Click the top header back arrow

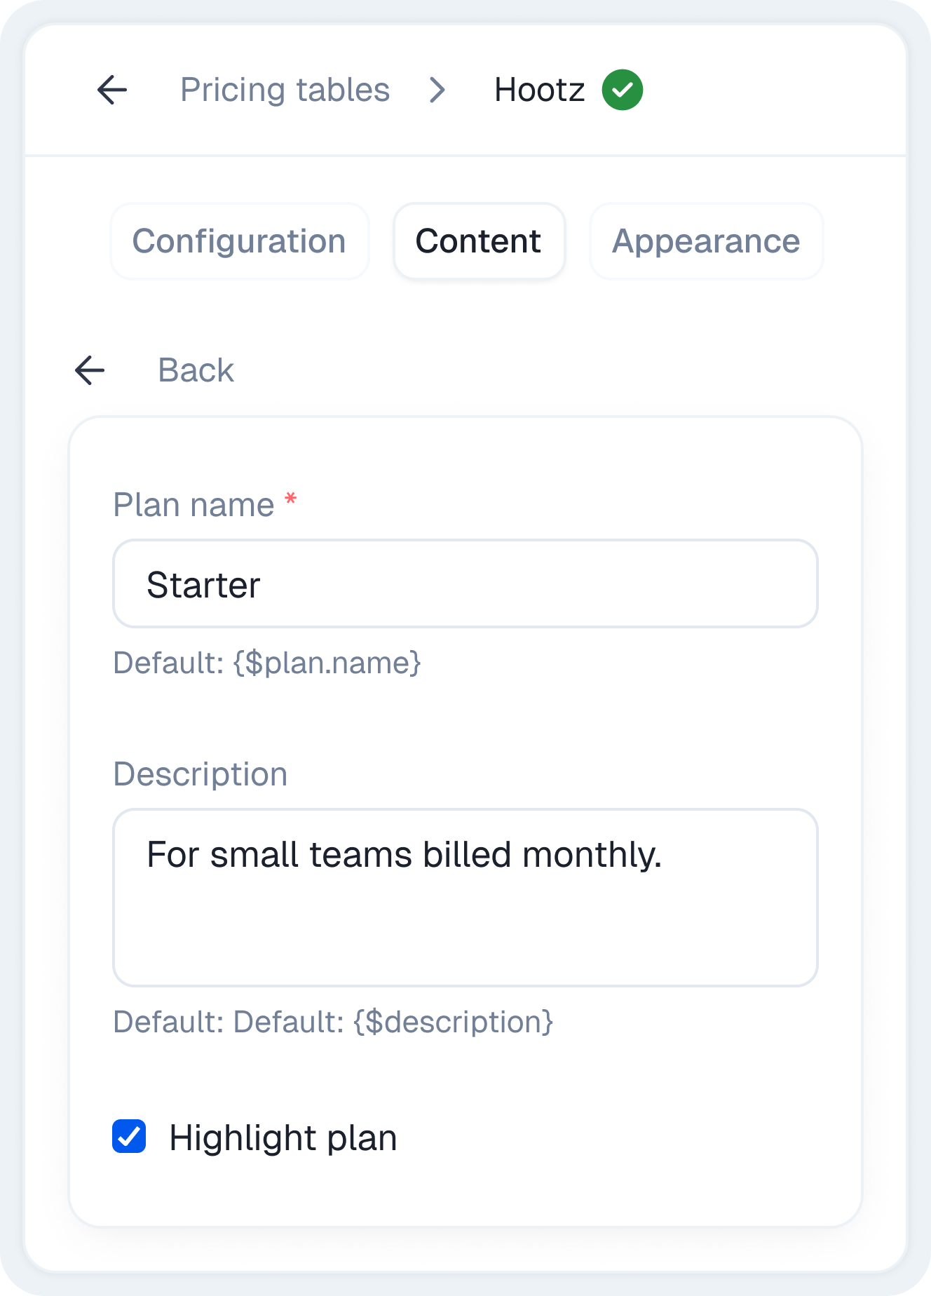(112, 90)
